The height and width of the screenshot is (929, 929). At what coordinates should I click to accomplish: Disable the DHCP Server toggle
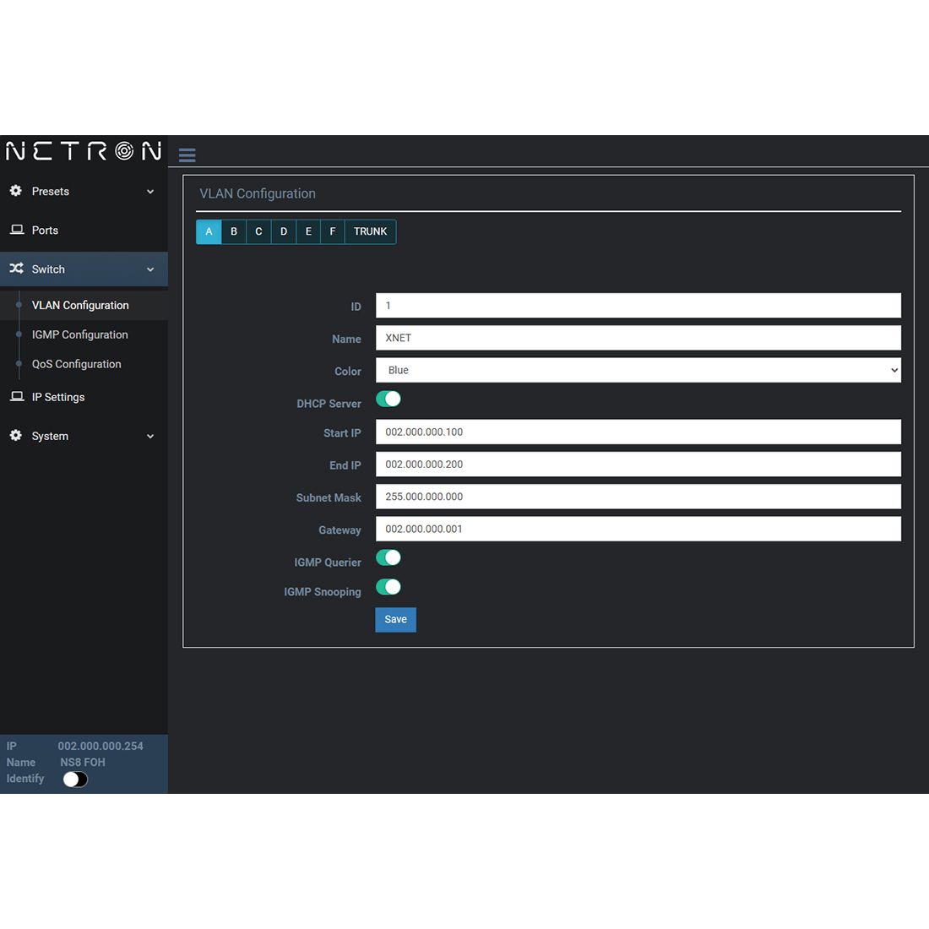click(x=388, y=399)
